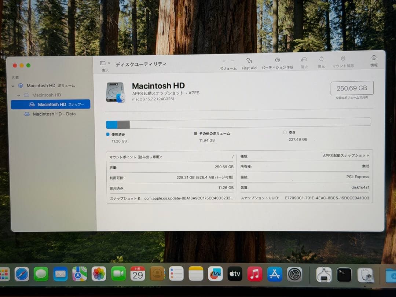The image size is (396, 297).
Task: Add a volume with the plus icon
Action: 224,61
